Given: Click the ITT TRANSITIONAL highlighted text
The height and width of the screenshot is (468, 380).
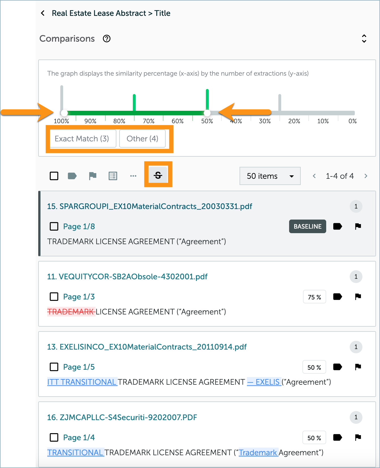Looking at the screenshot, I should (x=82, y=382).
